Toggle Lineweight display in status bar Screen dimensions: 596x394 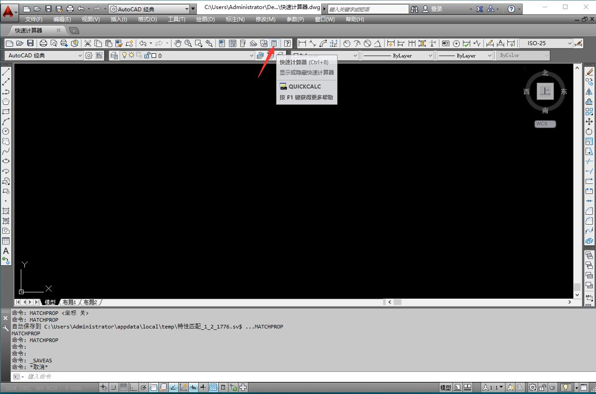tap(203, 387)
